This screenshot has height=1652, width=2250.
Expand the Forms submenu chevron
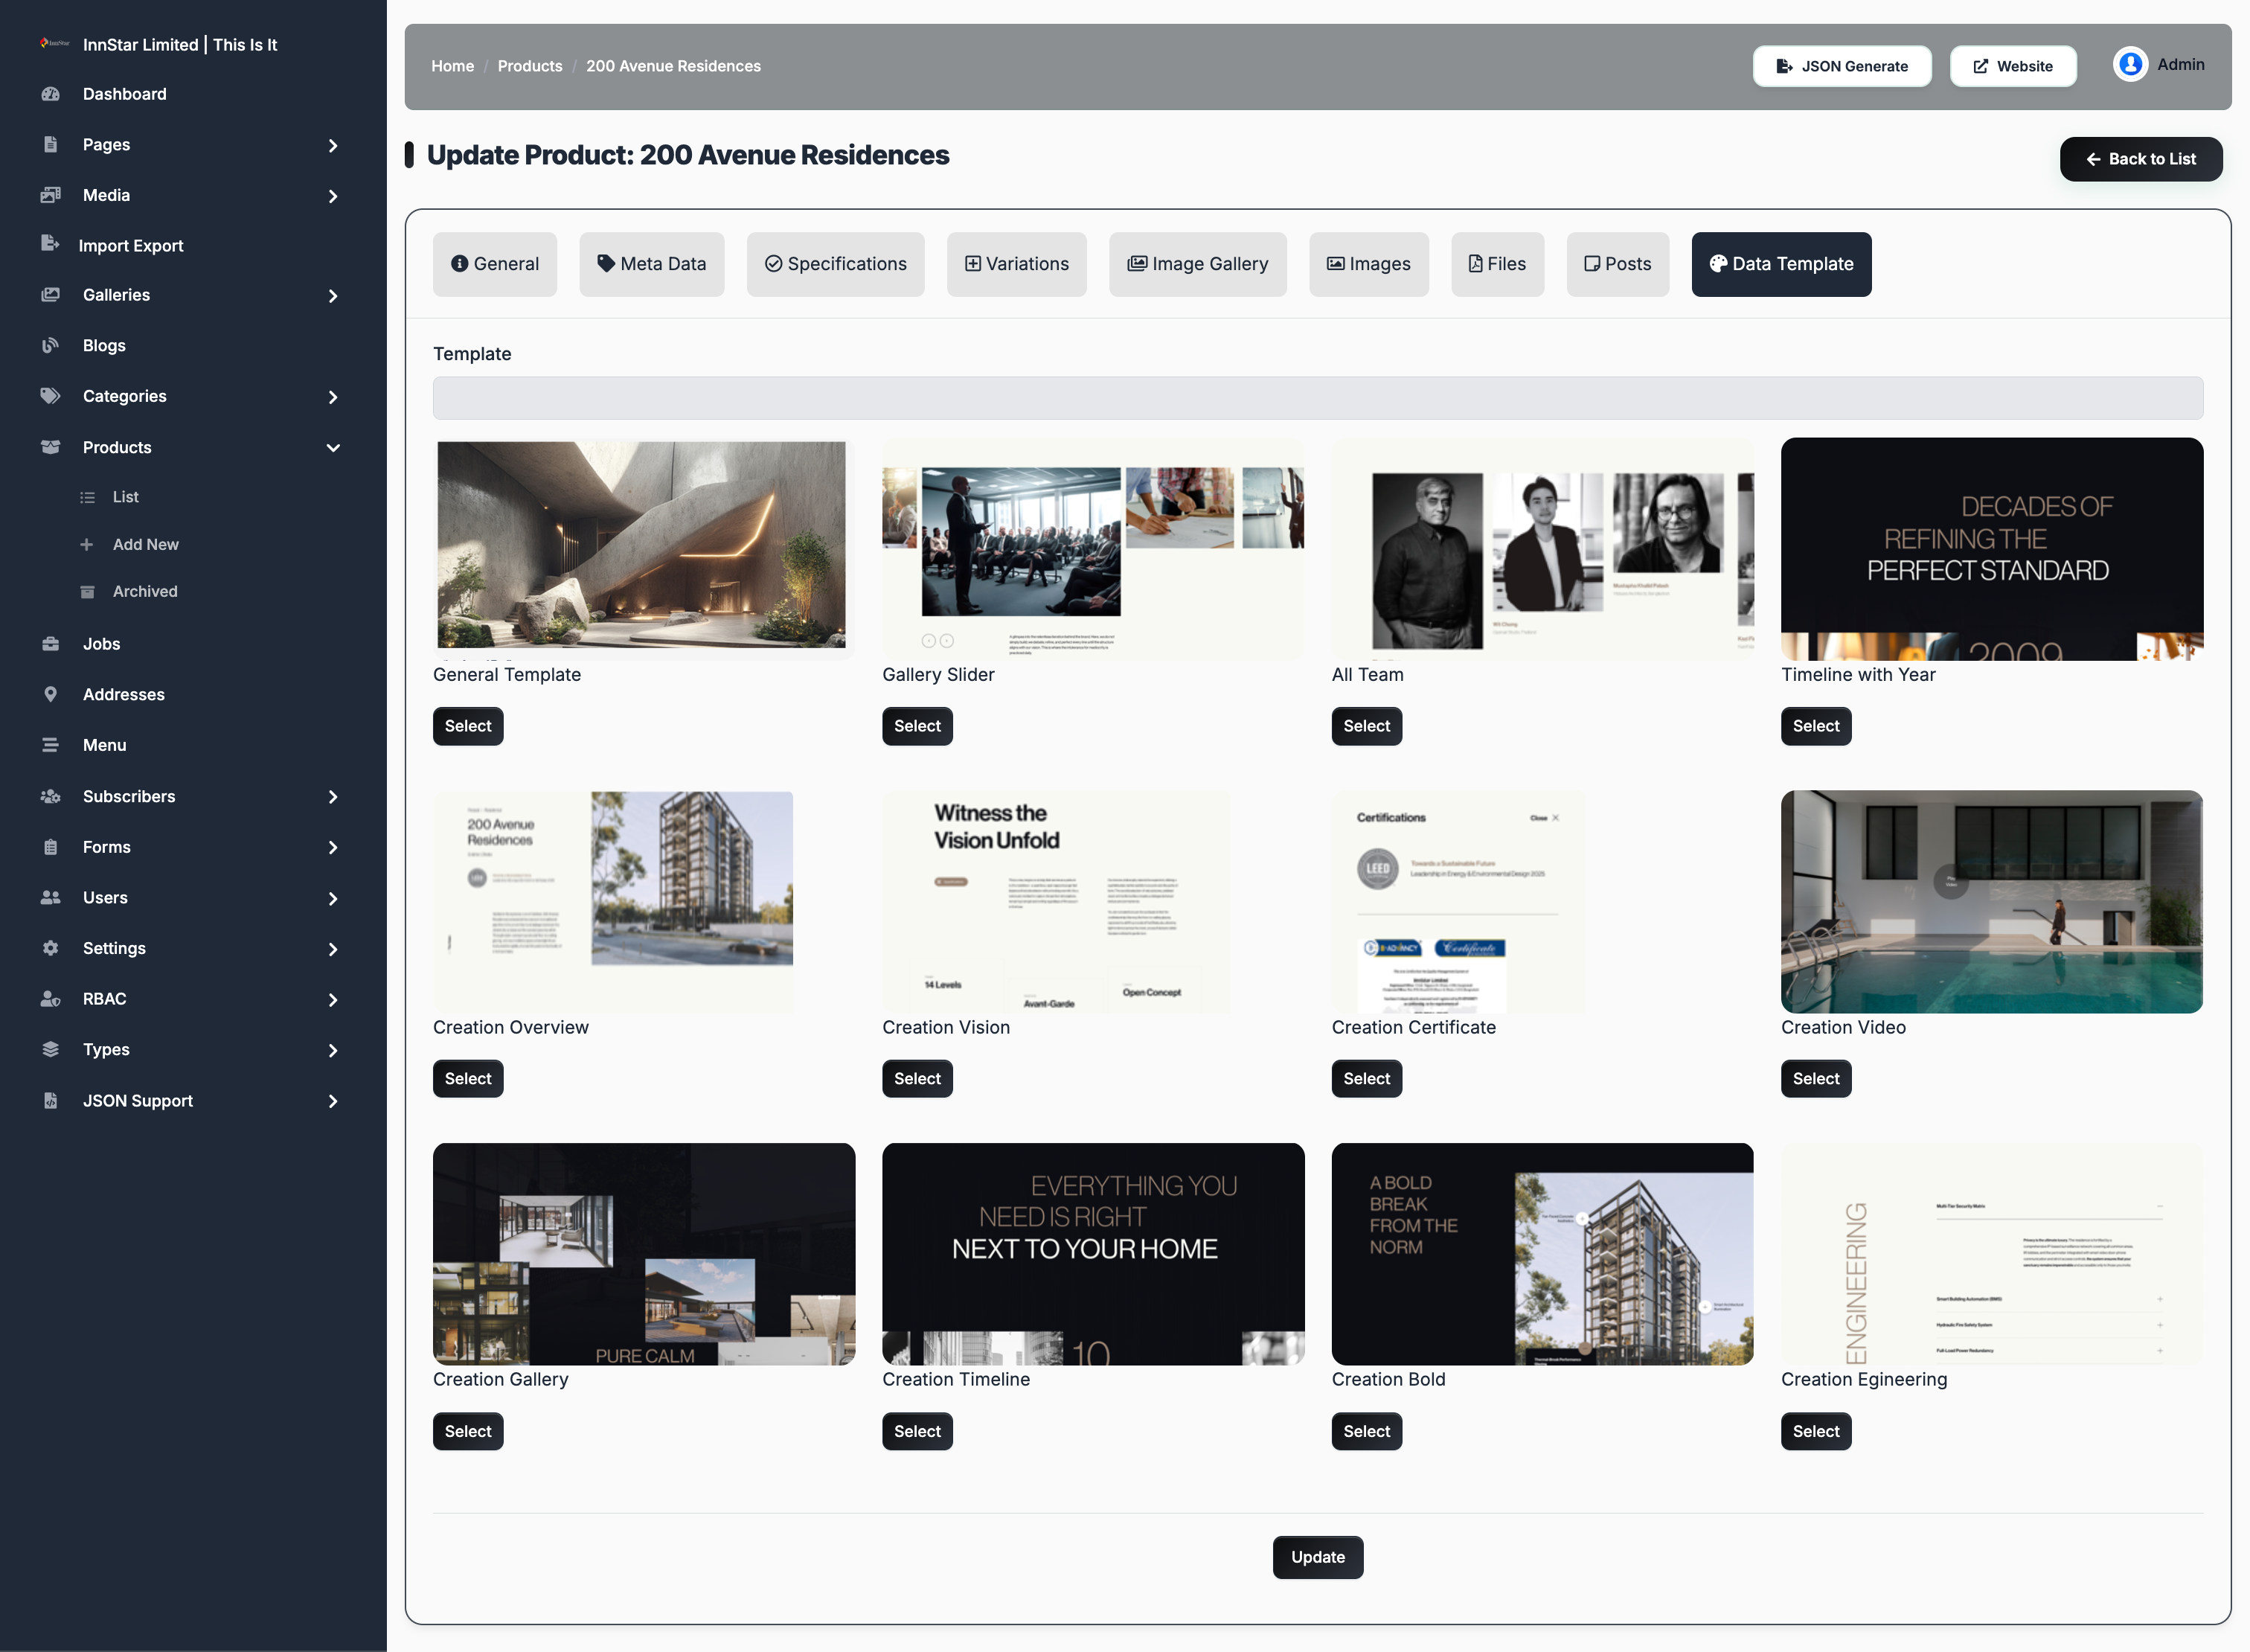pyautogui.click(x=333, y=848)
